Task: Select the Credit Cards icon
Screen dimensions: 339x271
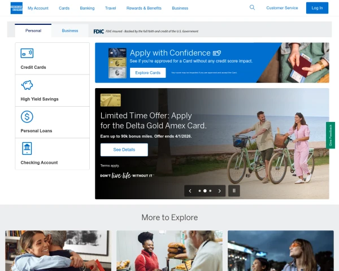Action: point(27,53)
